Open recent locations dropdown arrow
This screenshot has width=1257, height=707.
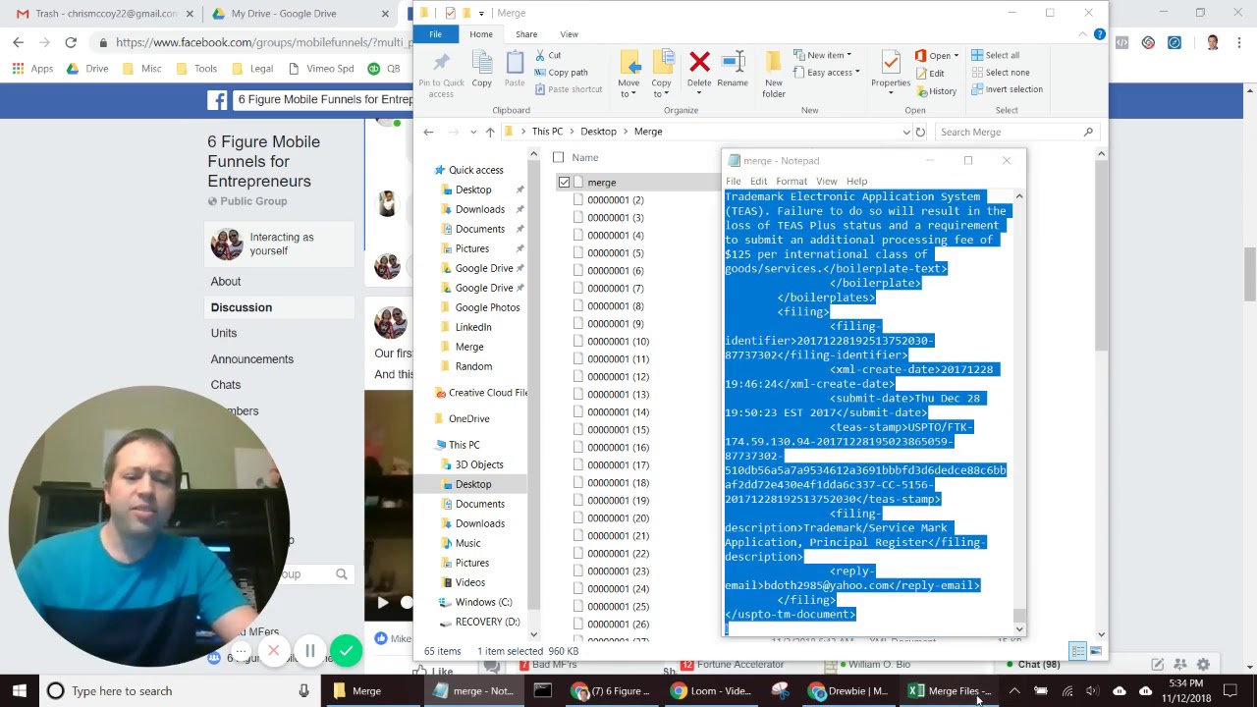(472, 132)
